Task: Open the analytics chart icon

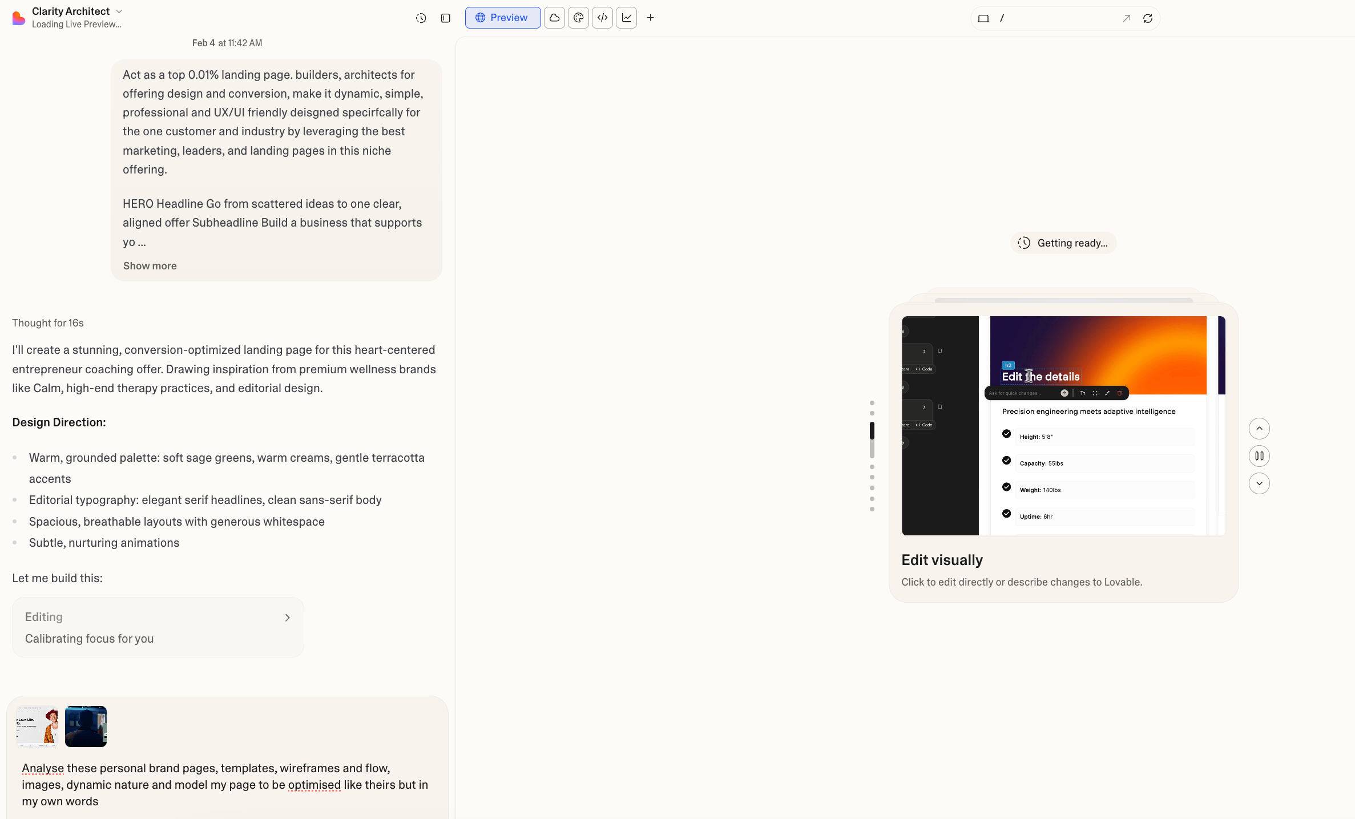Action: pyautogui.click(x=626, y=18)
